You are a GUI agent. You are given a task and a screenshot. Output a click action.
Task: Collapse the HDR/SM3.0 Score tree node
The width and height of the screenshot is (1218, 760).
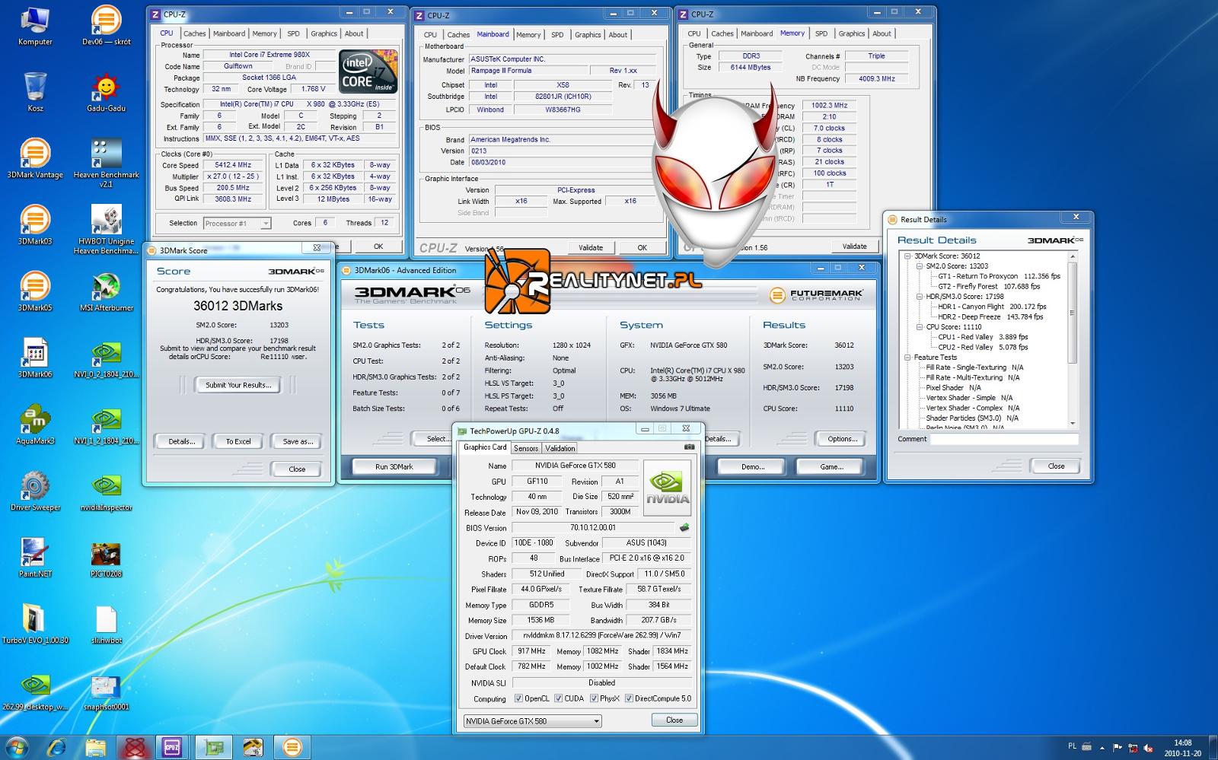(x=920, y=297)
